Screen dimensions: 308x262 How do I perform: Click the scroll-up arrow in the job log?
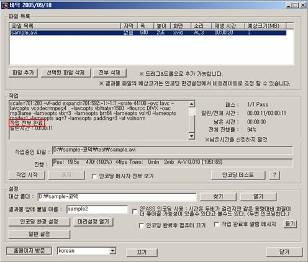coord(192,104)
